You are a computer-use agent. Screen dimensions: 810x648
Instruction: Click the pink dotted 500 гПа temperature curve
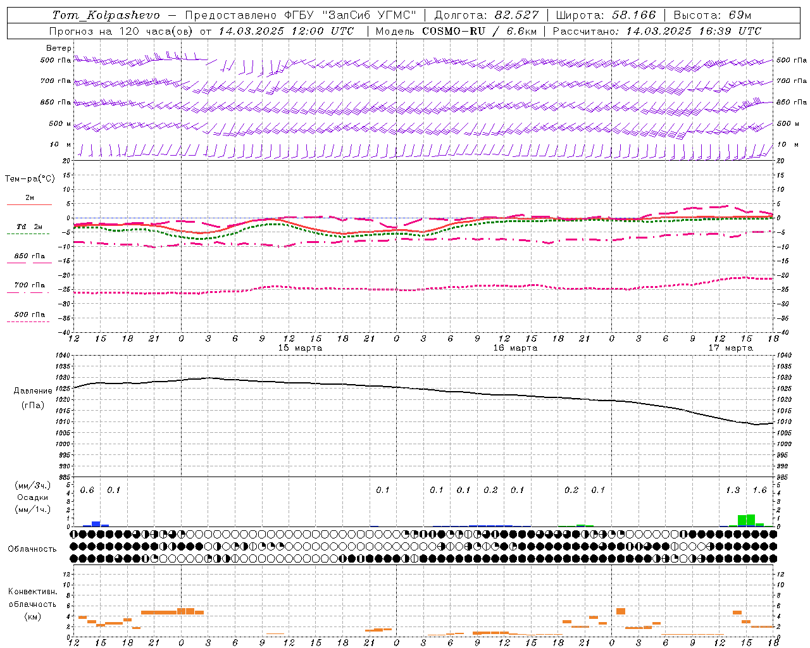(x=423, y=288)
